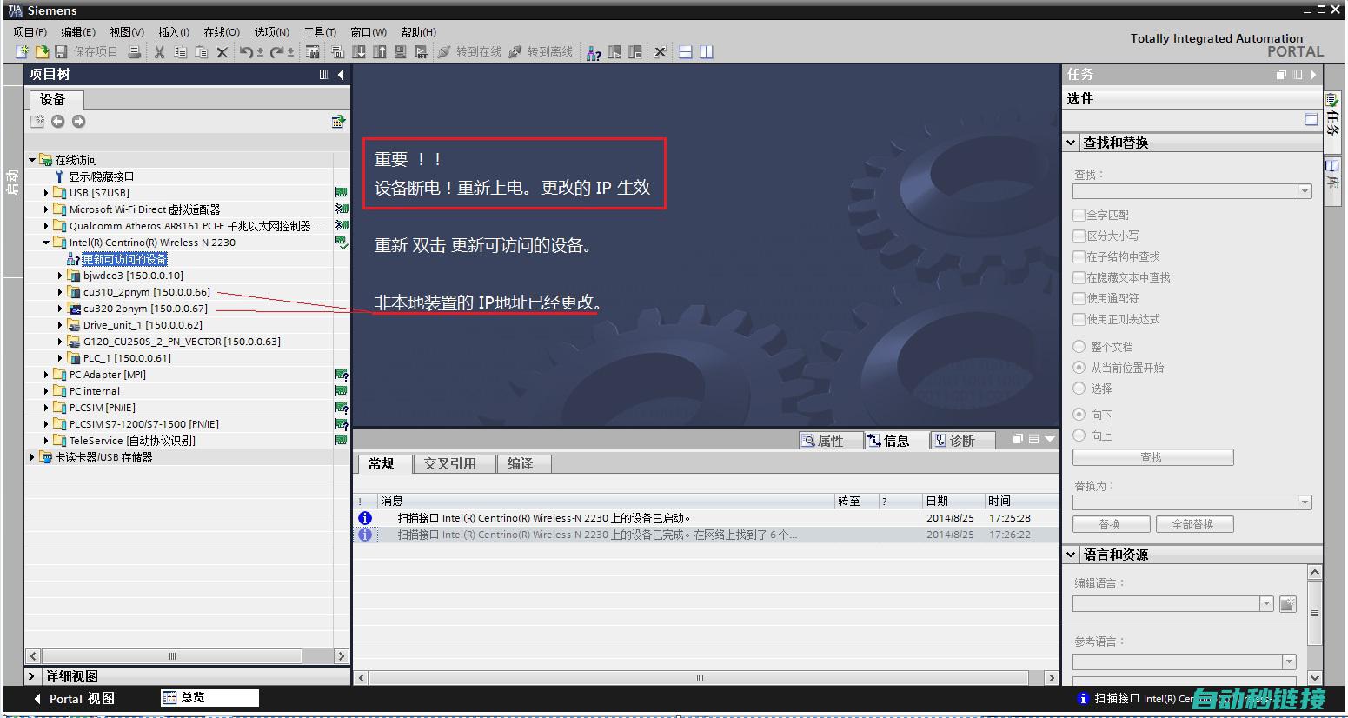Open the 帮助(H) menu

point(419,32)
